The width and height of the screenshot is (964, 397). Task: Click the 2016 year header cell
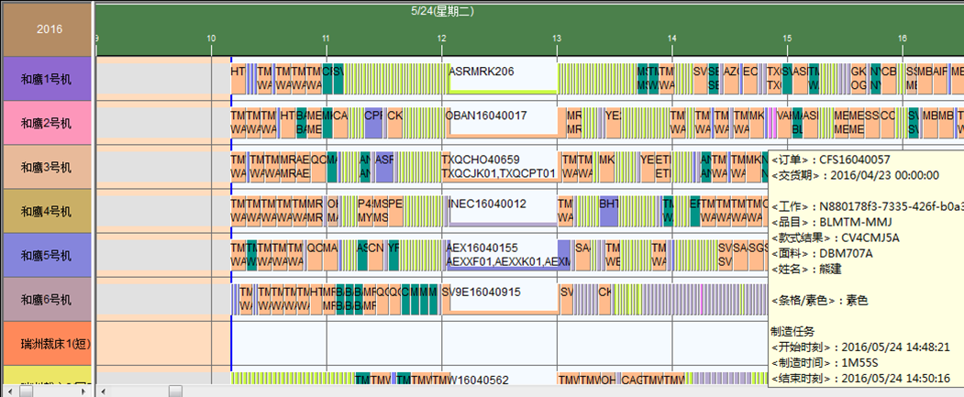coord(46,28)
